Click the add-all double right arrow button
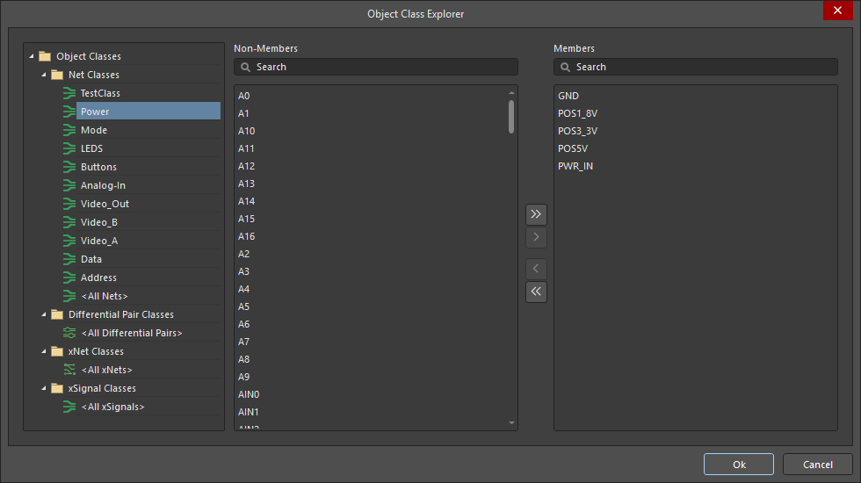The width and height of the screenshot is (861, 483). (536, 214)
